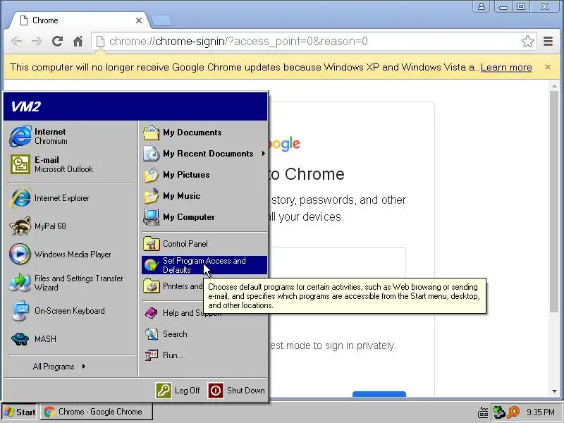
Task: Switch to Chrome - Google Chrome taskbar button
Action: pyautogui.click(x=96, y=412)
